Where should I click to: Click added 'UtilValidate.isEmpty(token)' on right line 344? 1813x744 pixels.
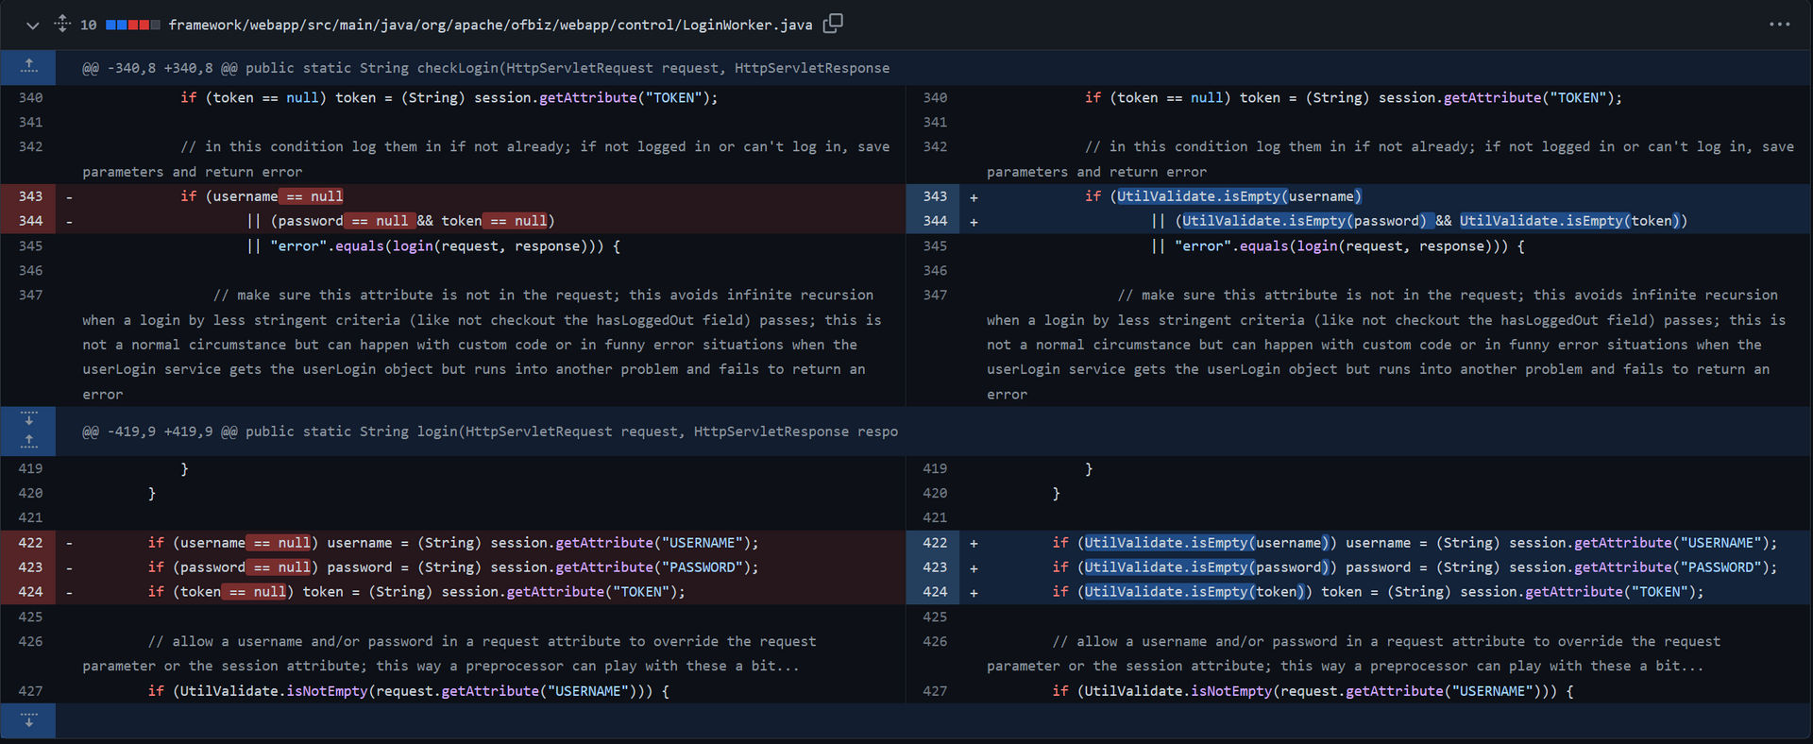pyautogui.click(x=1570, y=221)
